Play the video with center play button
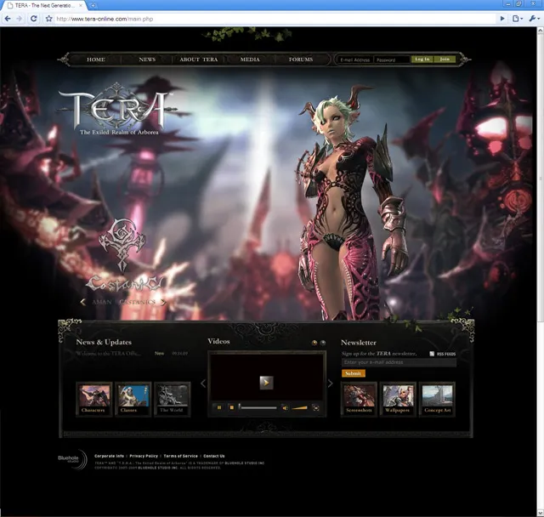This screenshot has height=517, width=544. [266, 383]
